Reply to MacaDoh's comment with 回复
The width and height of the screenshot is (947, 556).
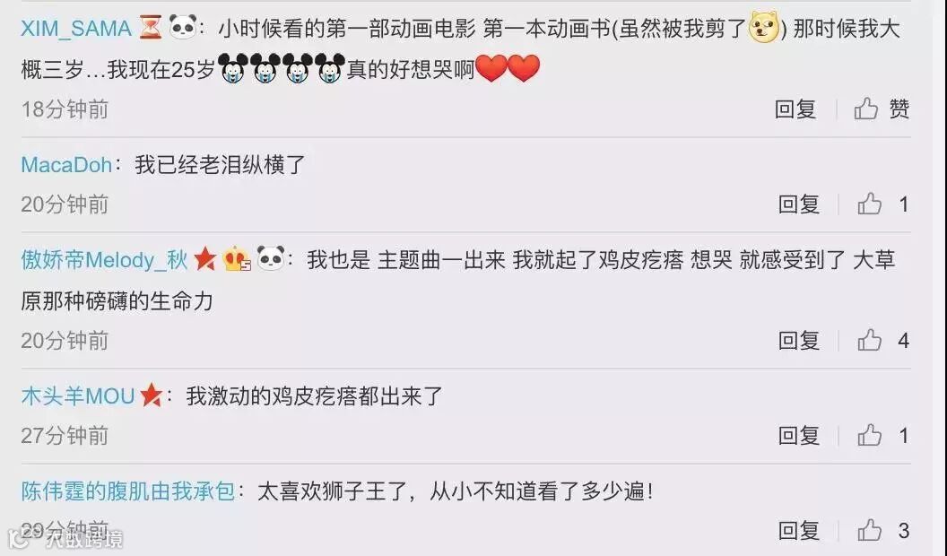[x=798, y=204]
